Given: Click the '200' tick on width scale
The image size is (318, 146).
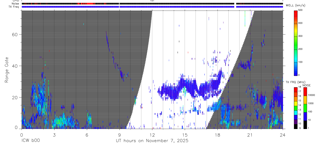Looking at the screenshot, I should click(300, 49).
